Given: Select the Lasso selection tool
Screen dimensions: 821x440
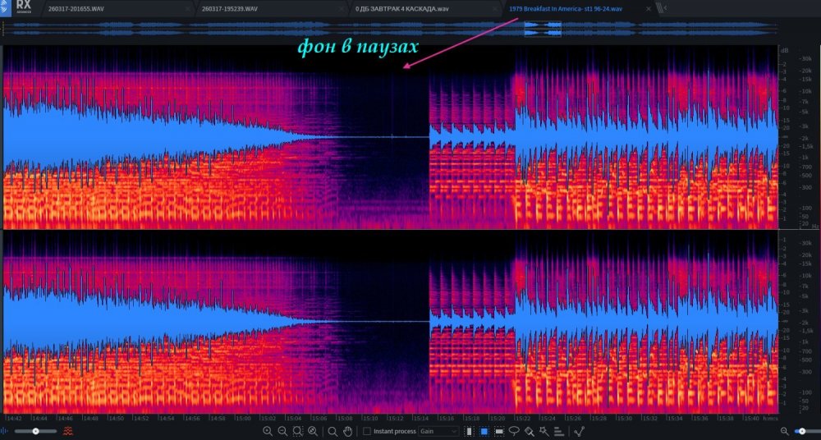Looking at the screenshot, I should click(x=514, y=431).
